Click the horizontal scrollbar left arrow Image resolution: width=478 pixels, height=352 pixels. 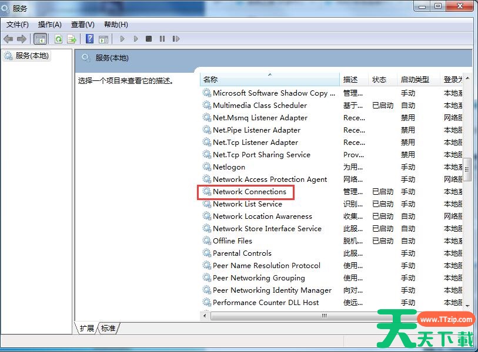(205, 316)
